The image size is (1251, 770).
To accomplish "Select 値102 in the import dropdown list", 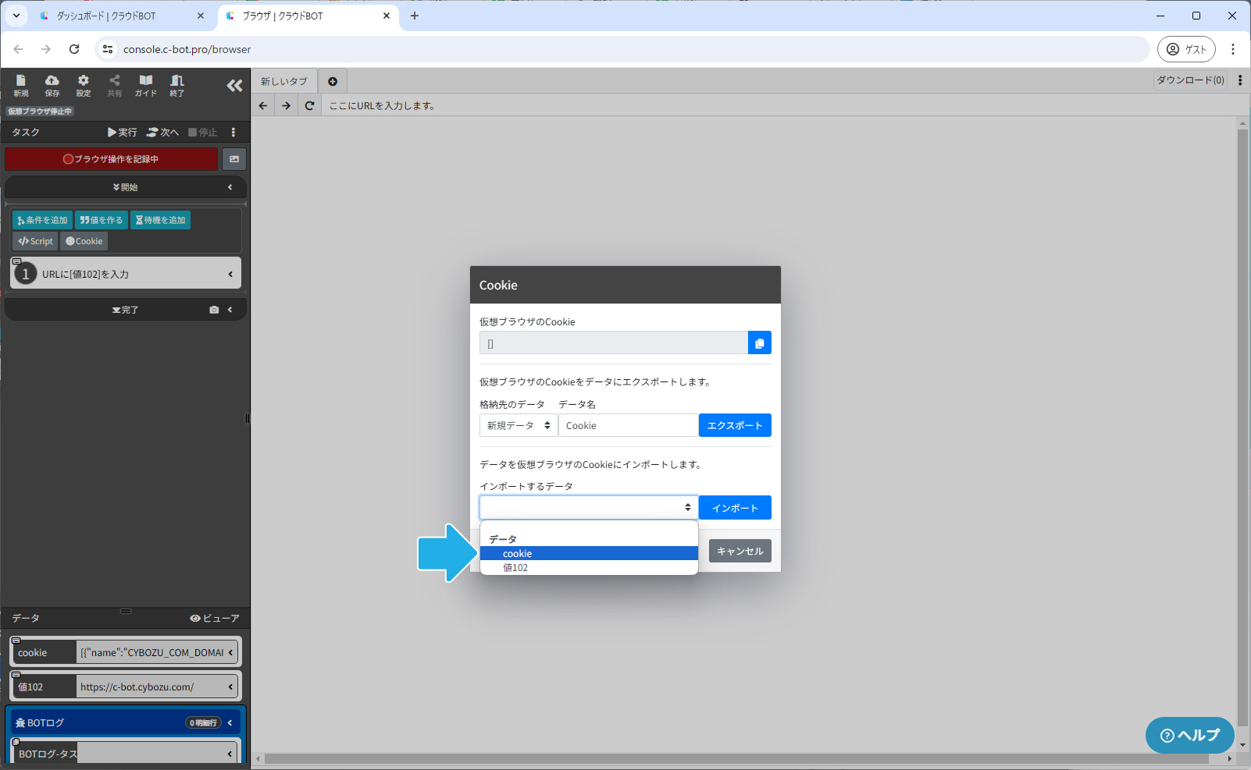I will [x=589, y=567].
